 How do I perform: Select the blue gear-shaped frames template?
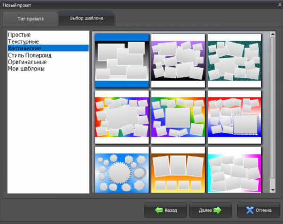tap(122, 171)
